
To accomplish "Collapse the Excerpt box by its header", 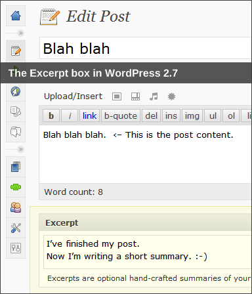I will (146, 222).
